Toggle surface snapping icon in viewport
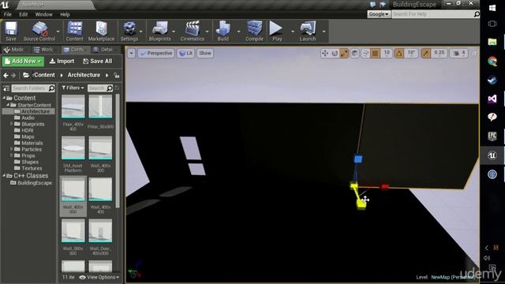Screen dimensions: 505x284 click(x=365, y=54)
